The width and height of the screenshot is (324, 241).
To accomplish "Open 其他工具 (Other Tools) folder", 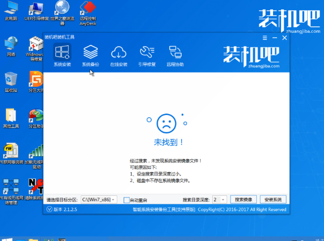I will (11, 117).
